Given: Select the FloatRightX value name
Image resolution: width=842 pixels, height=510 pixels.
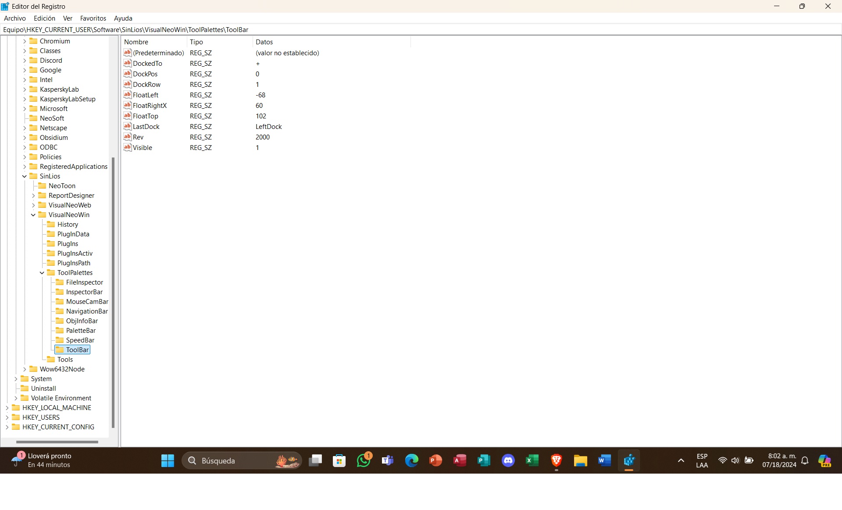Looking at the screenshot, I should pyautogui.click(x=150, y=106).
